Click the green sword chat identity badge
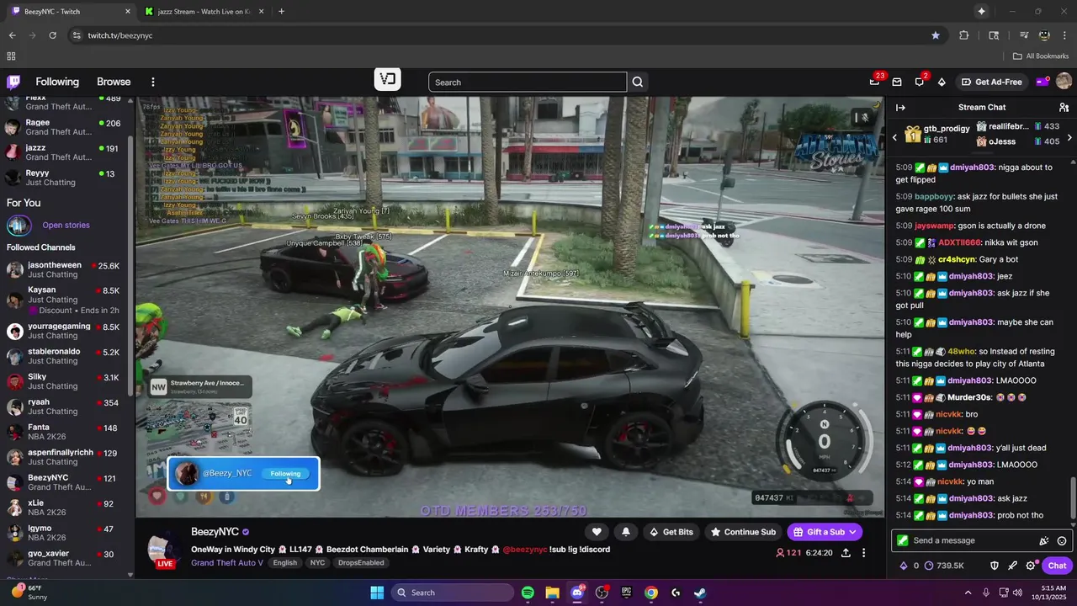The height and width of the screenshot is (606, 1077). tap(903, 541)
